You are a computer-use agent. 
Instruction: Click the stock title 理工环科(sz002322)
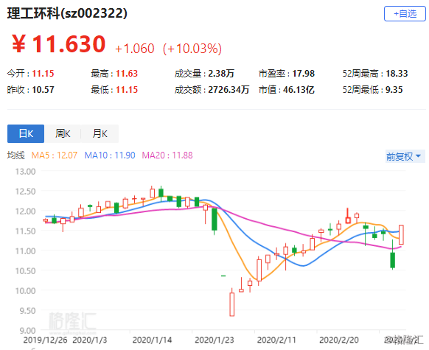click(x=67, y=13)
